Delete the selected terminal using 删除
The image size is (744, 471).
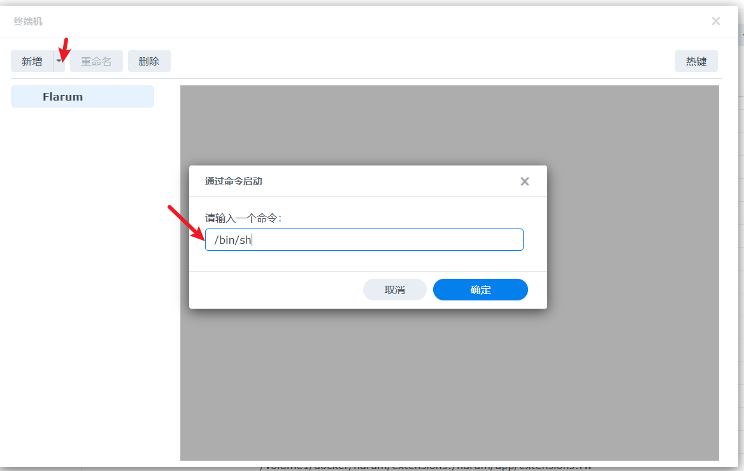coord(149,60)
